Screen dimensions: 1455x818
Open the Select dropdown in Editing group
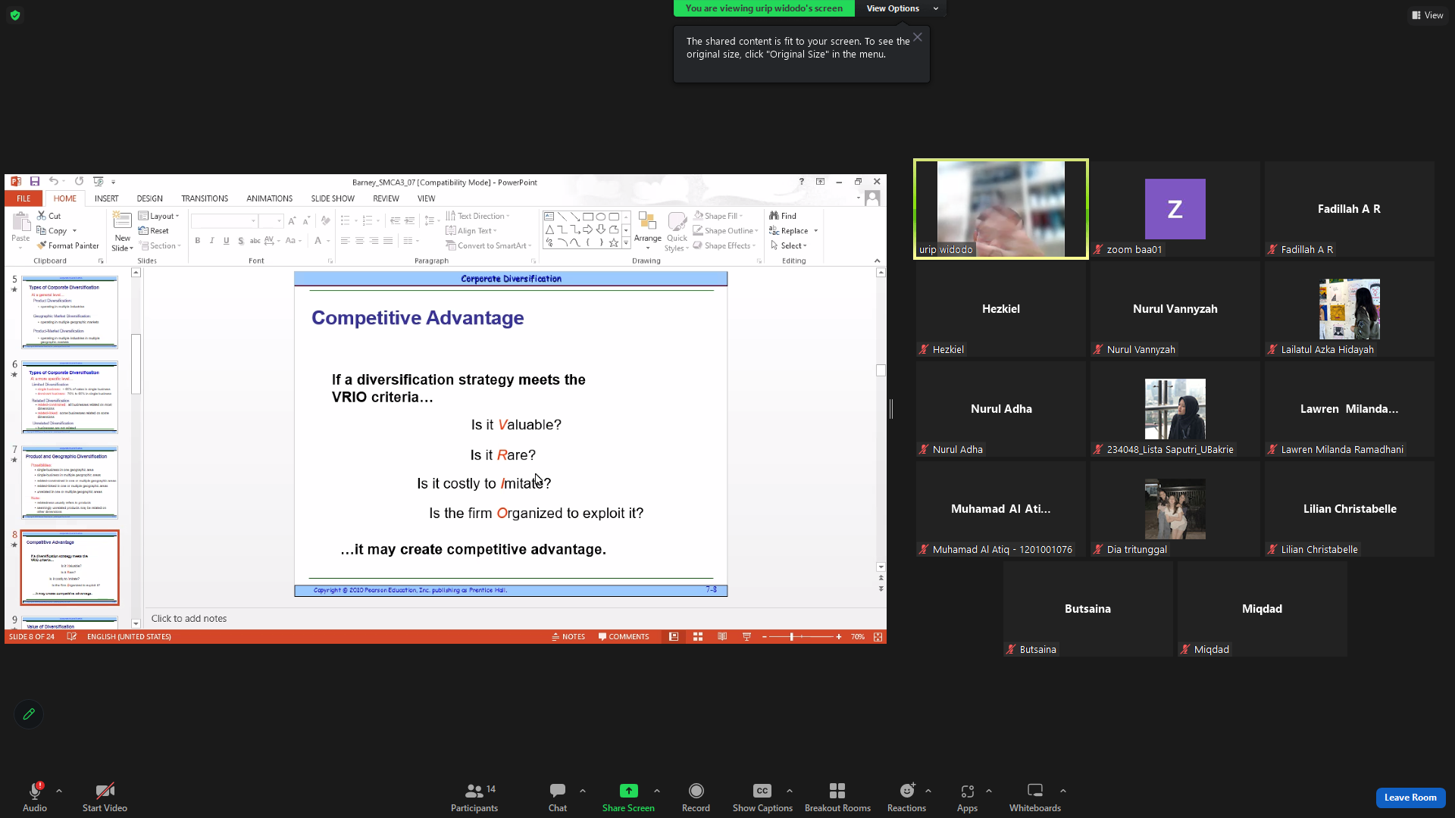[789, 245]
